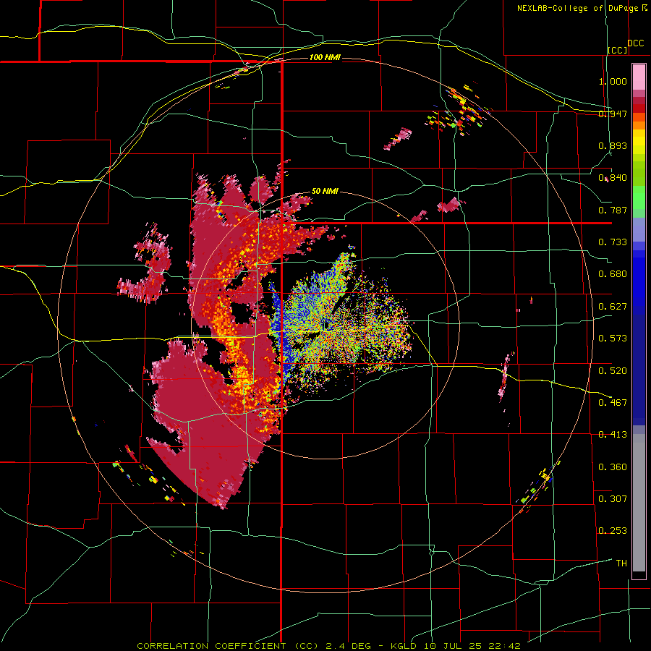Click the pink top segment of color bar

(x=639, y=77)
